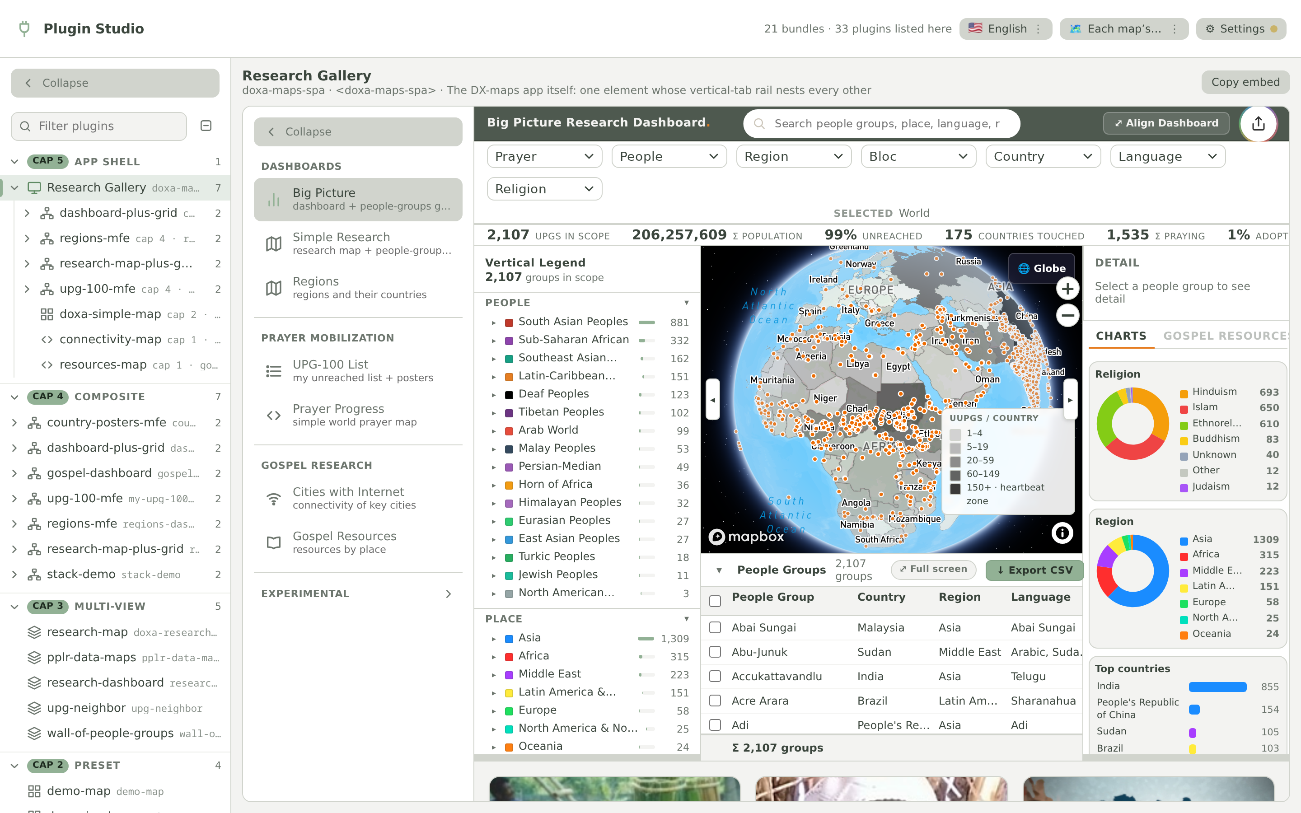The height and width of the screenshot is (813, 1301).
Task: Open the Religion filter dropdown
Action: [x=544, y=189]
